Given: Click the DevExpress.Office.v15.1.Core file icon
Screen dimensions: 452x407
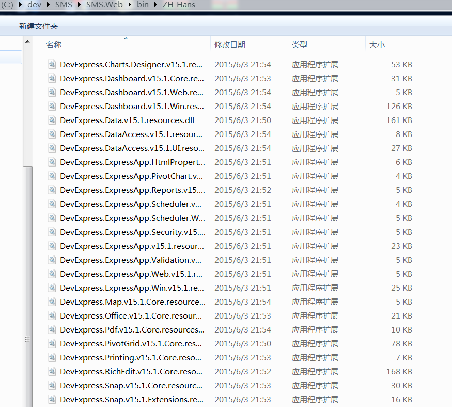Looking at the screenshot, I should tap(52, 316).
